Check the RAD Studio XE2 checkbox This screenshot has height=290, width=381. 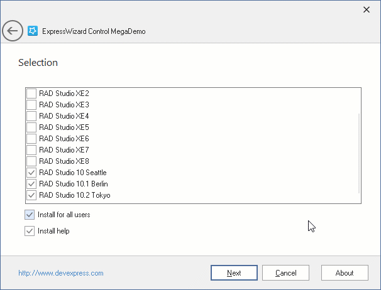coord(31,94)
